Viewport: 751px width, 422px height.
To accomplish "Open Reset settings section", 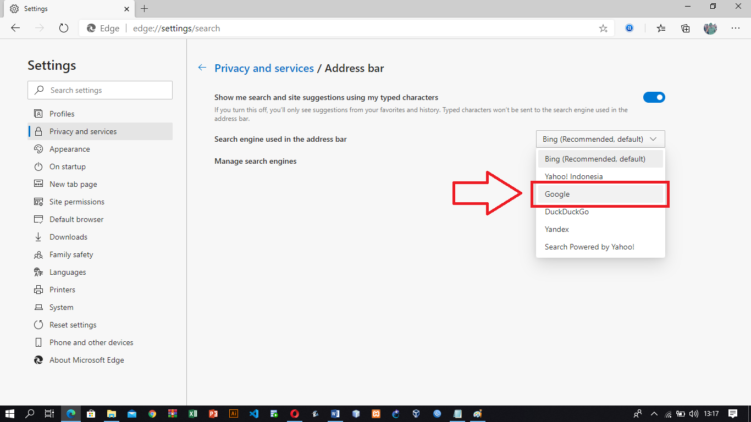I will [100, 325].
